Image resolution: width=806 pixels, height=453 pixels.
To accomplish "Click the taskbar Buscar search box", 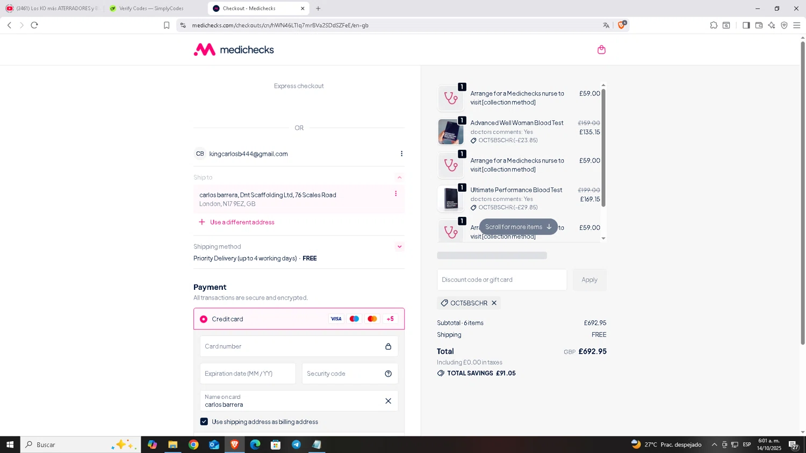I will (x=81, y=444).
